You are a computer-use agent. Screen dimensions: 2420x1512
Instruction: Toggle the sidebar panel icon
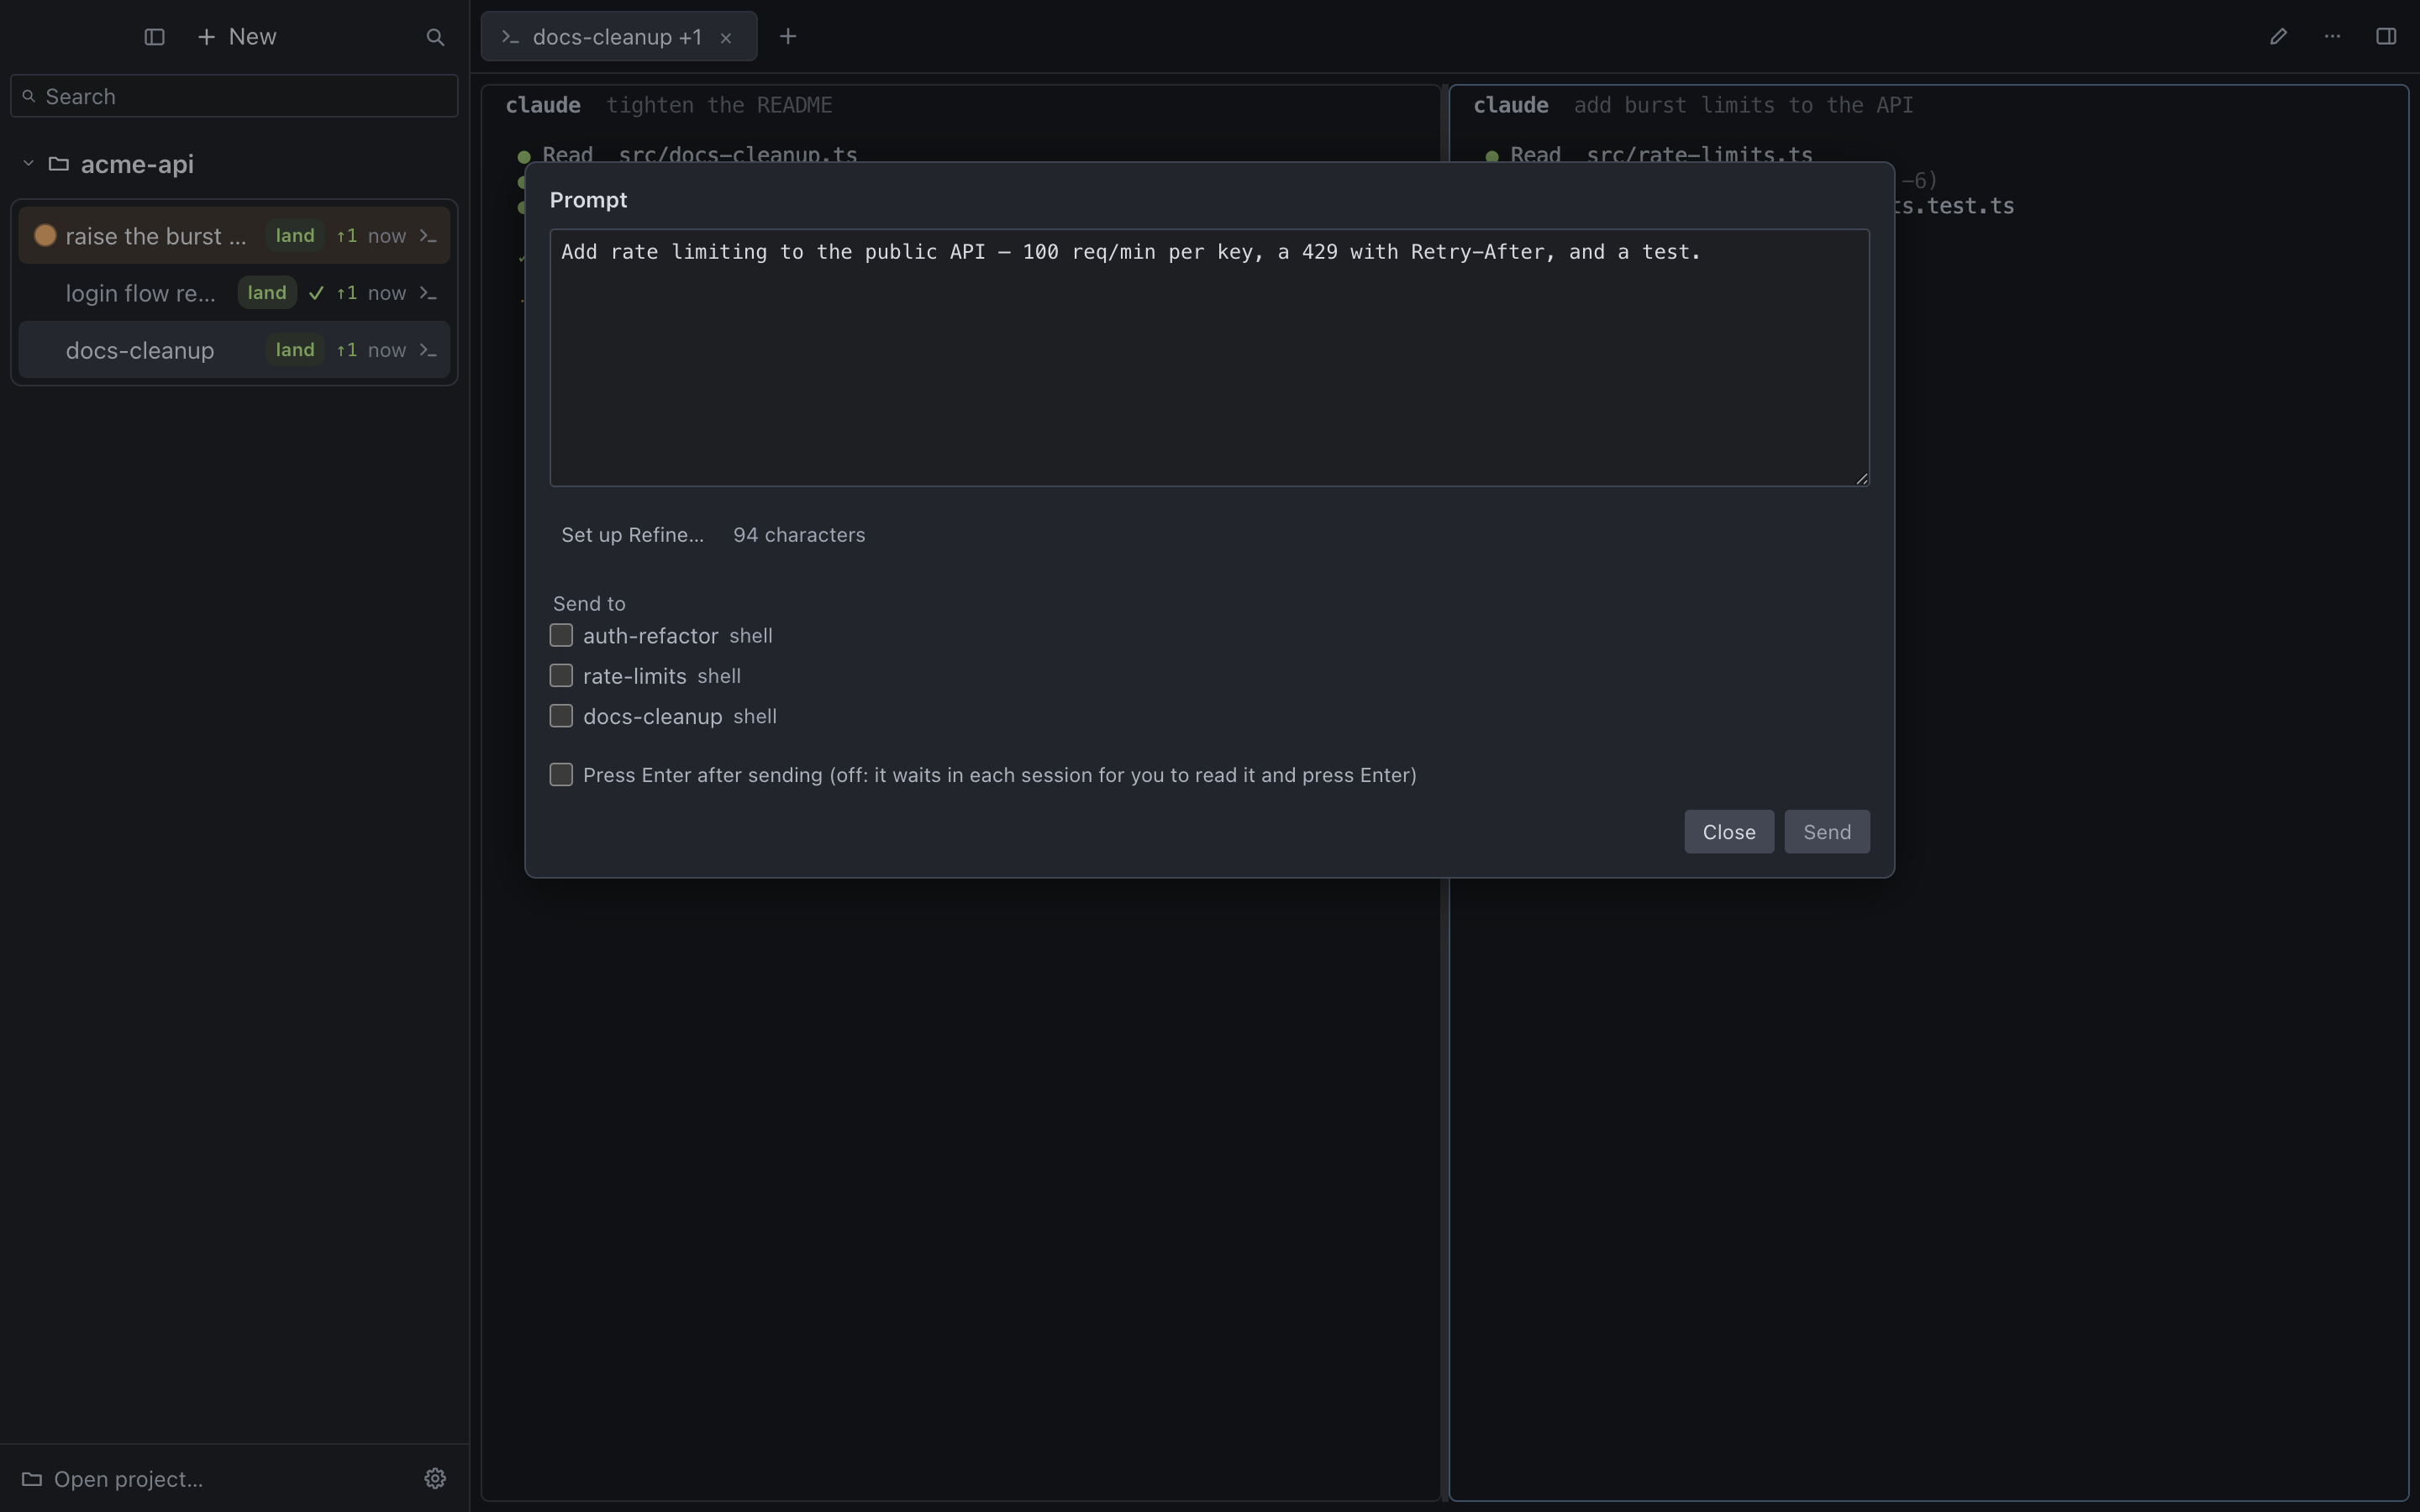point(154,37)
